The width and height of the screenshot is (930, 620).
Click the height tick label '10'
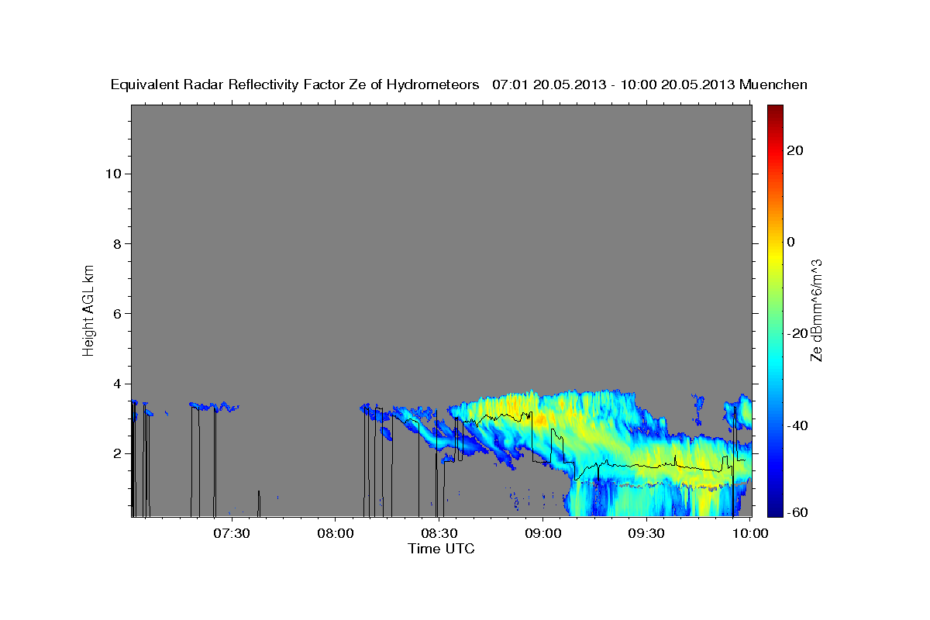click(114, 174)
